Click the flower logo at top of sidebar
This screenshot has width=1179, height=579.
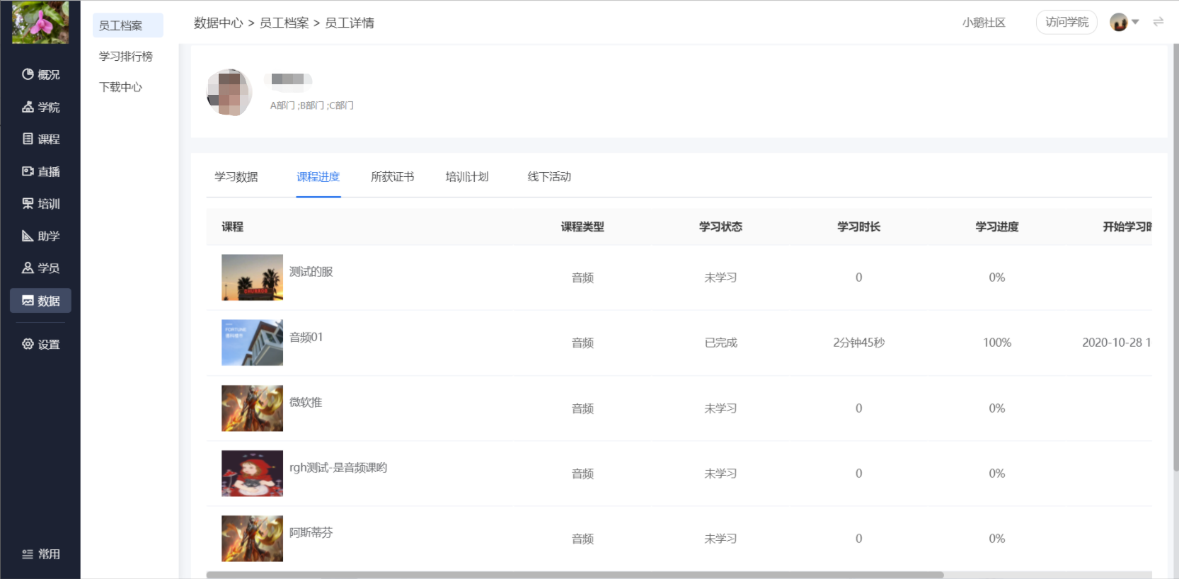[x=40, y=22]
